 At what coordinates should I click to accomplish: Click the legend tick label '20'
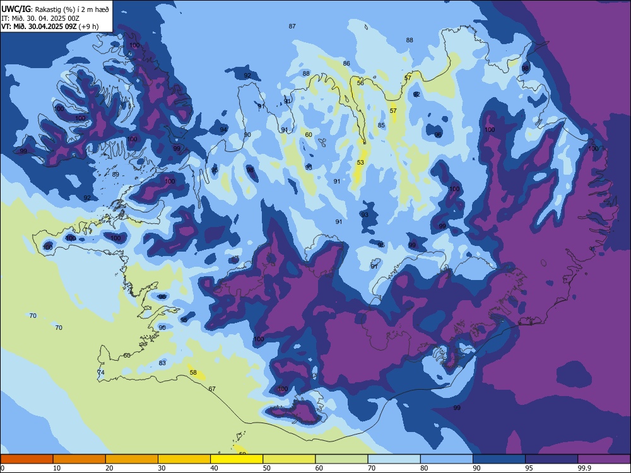click(109, 468)
